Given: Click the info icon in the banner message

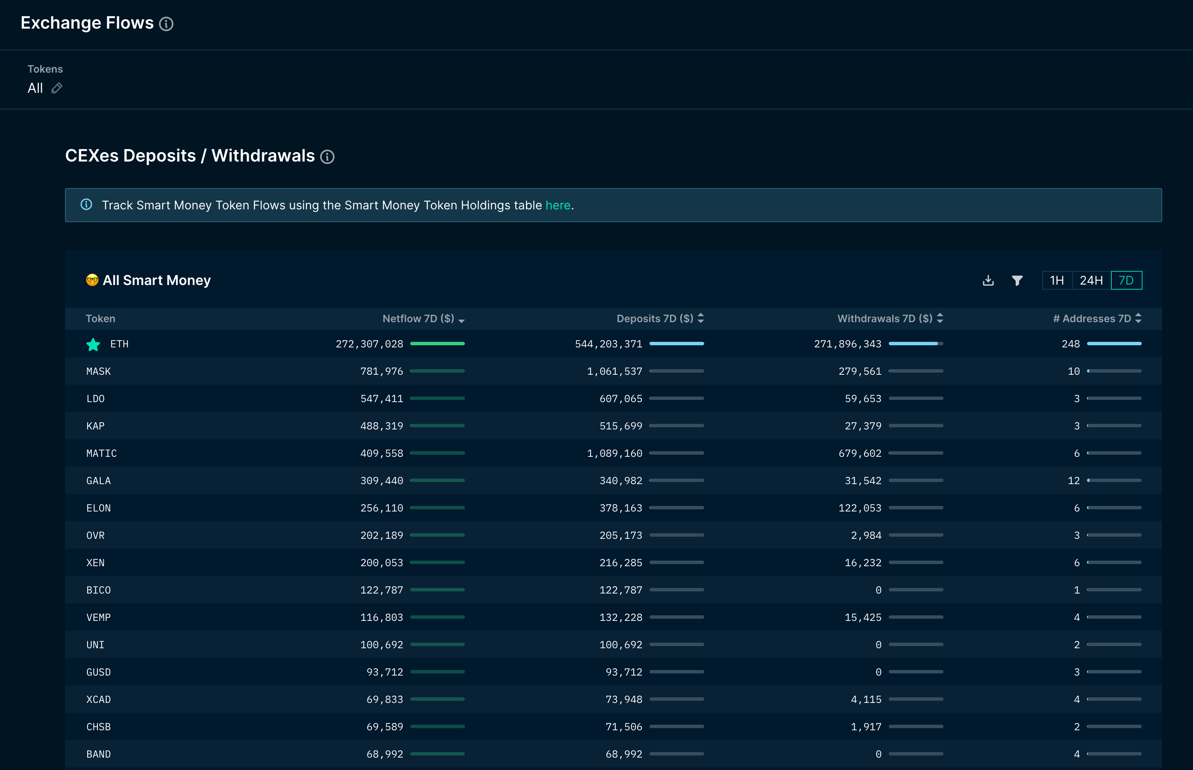Looking at the screenshot, I should pyautogui.click(x=86, y=205).
